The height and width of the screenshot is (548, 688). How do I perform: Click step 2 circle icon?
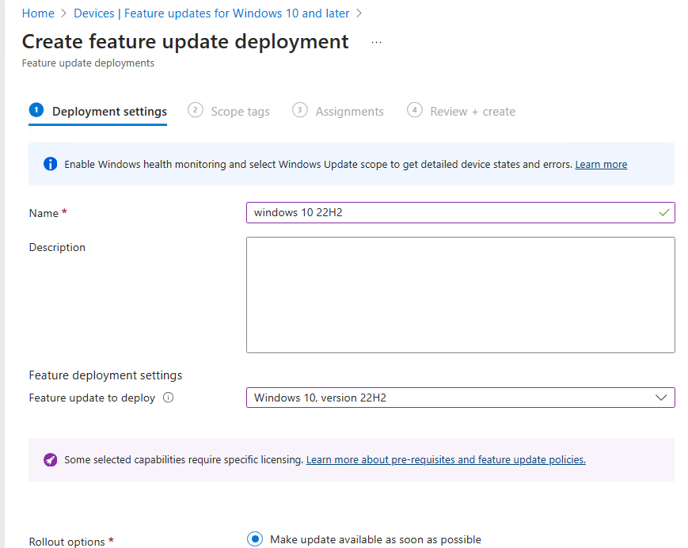click(196, 110)
